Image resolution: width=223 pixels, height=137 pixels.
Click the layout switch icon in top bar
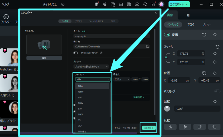click(x=121, y=4)
